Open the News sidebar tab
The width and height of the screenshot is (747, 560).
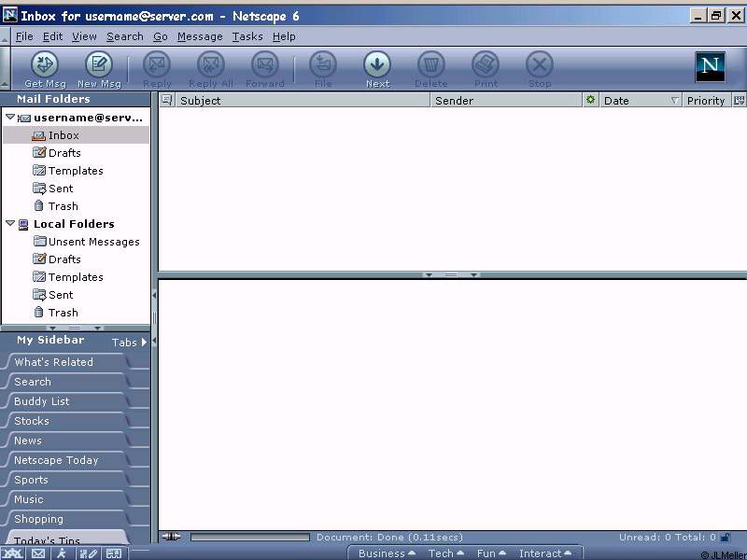point(66,441)
